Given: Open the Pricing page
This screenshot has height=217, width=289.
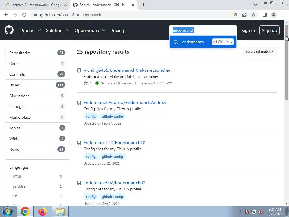Looking at the screenshot, I should coord(117,30).
